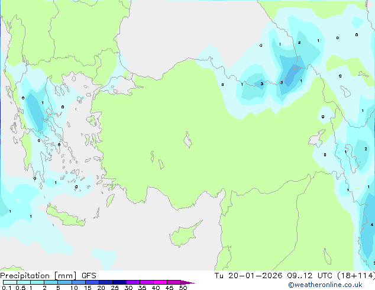
Task: Click the legend value '10'
Action: tap(74, 288)
